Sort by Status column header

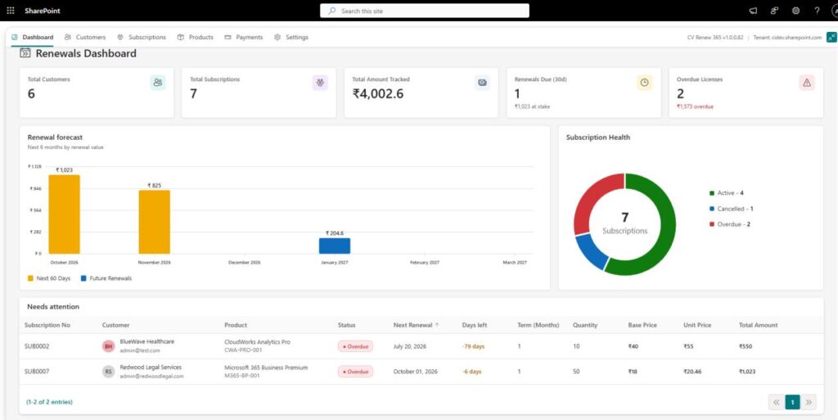coord(346,325)
